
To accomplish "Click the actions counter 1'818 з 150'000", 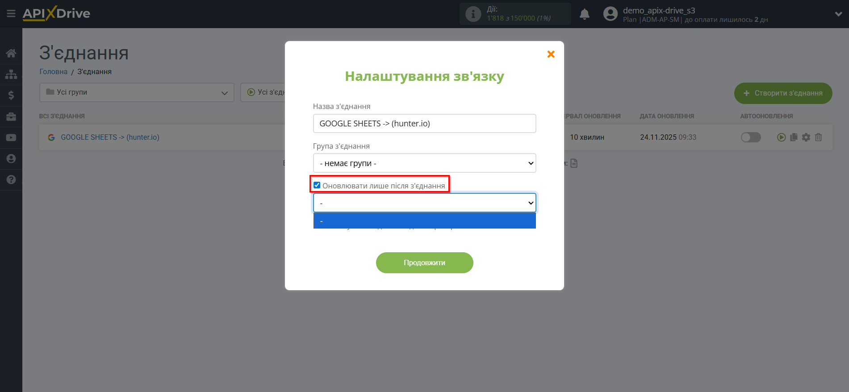I will (519, 18).
